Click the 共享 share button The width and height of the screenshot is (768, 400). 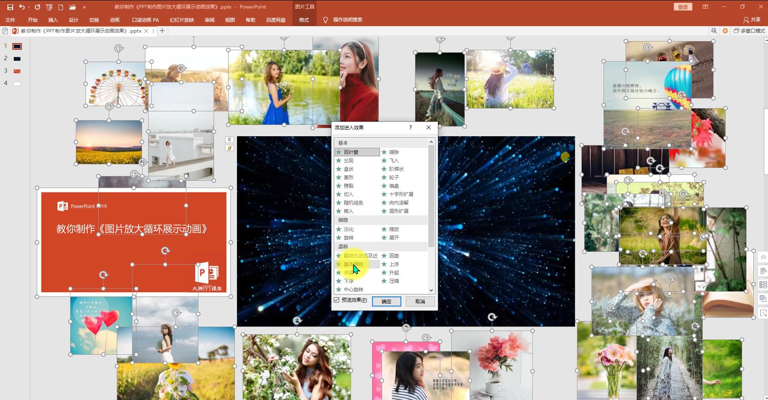point(752,20)
